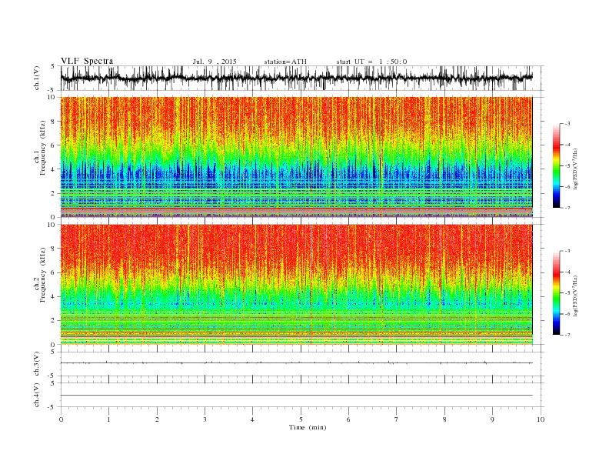Click the "2" tick on ch.1 frequency axis
The width and height of the screenshot is (609, 471).
[x=54, y=193]
